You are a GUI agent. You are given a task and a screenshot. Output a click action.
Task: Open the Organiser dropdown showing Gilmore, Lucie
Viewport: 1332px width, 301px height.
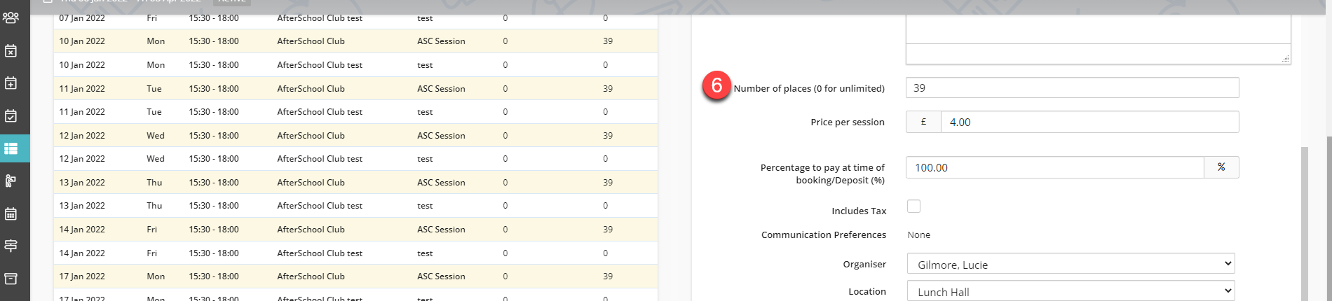click(x=1071, y=264)
